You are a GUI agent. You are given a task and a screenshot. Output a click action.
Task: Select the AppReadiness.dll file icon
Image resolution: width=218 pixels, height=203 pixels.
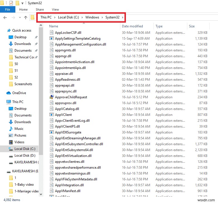pos(52,80)
